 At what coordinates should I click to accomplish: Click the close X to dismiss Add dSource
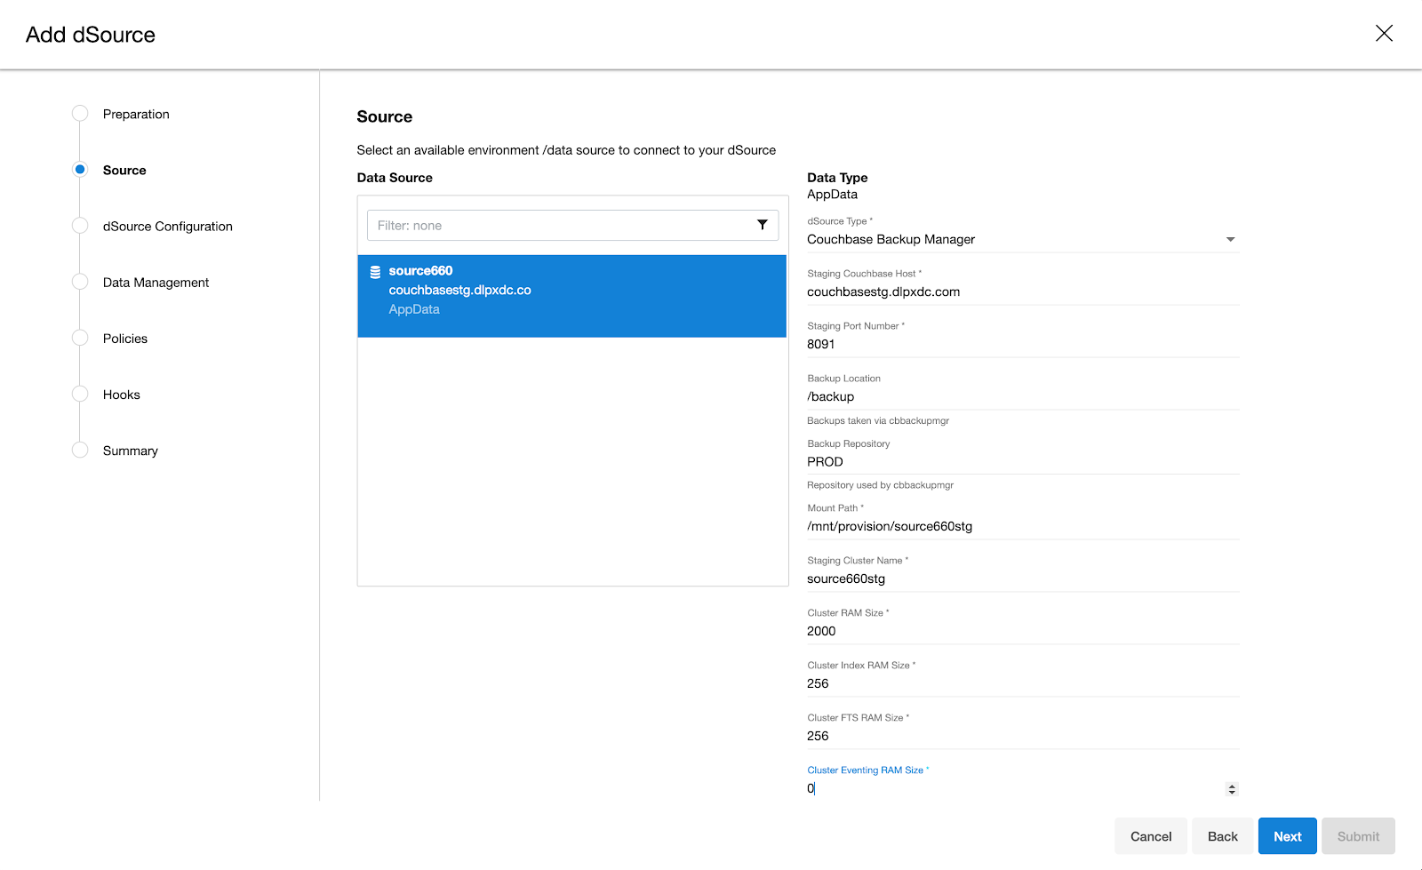click(1384, 33)
